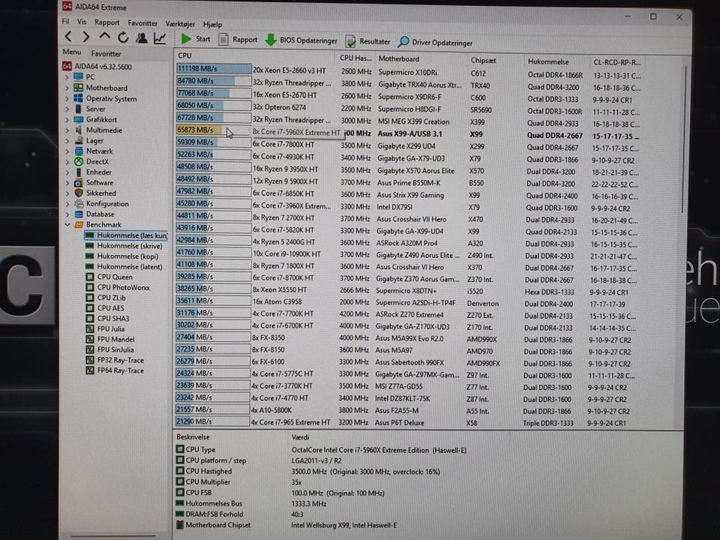Open the Hjælp menu

click(212, 24)
